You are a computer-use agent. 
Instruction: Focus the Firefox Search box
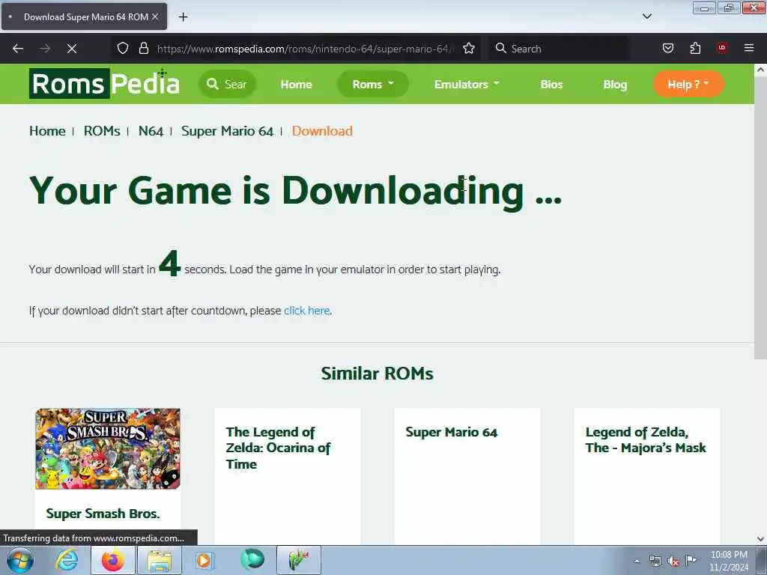click(x=560, y=49)
